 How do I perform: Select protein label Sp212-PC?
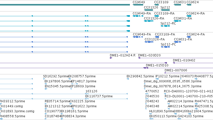[168, 44]
